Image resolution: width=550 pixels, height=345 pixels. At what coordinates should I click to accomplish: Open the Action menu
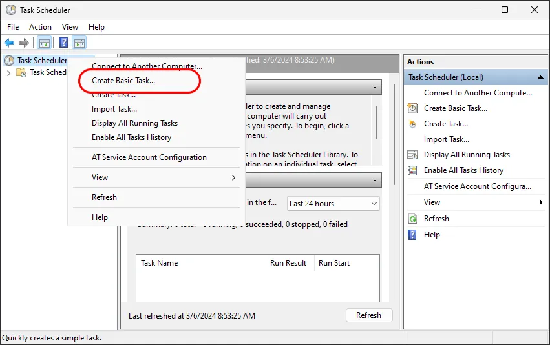tap(40, 27)
